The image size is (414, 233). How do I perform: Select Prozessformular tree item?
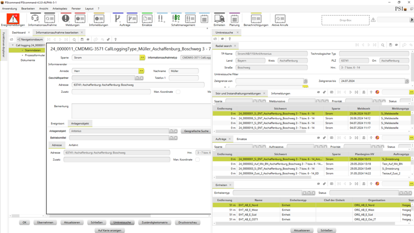click(35, 55)
